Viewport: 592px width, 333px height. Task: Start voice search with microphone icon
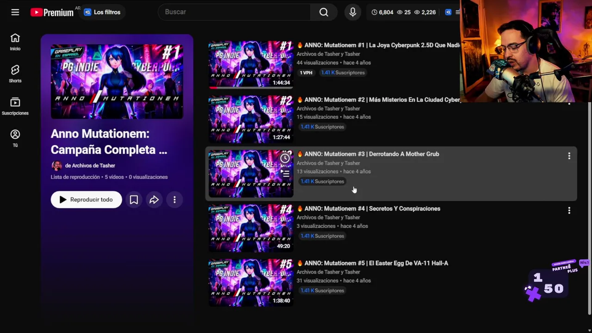click(353, 12)
